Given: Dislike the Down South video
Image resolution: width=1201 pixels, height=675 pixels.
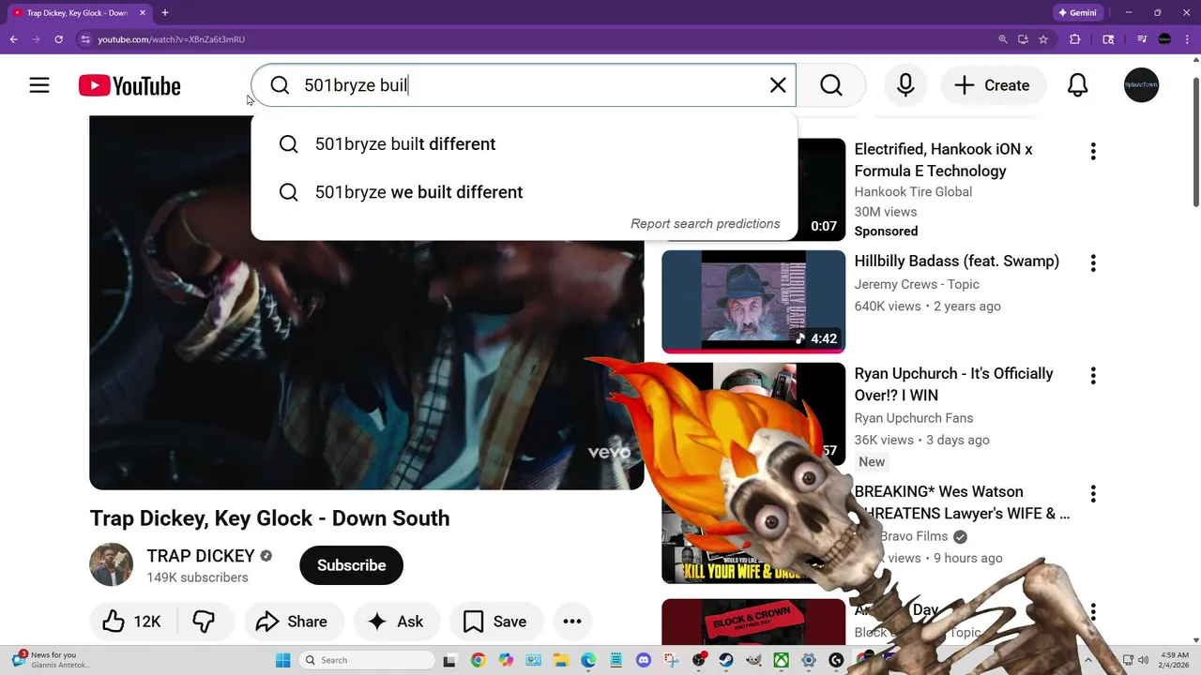Looking at the screenshot, I should point(204,622).
